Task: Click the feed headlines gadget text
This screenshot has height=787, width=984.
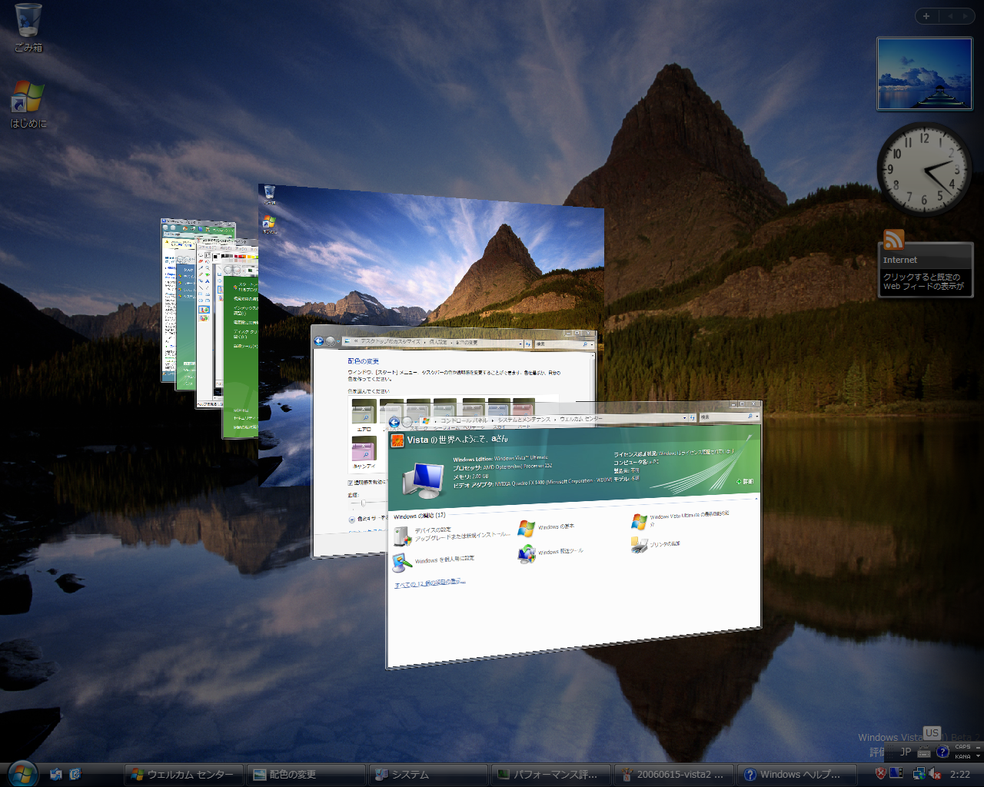Action: point(923,281)
